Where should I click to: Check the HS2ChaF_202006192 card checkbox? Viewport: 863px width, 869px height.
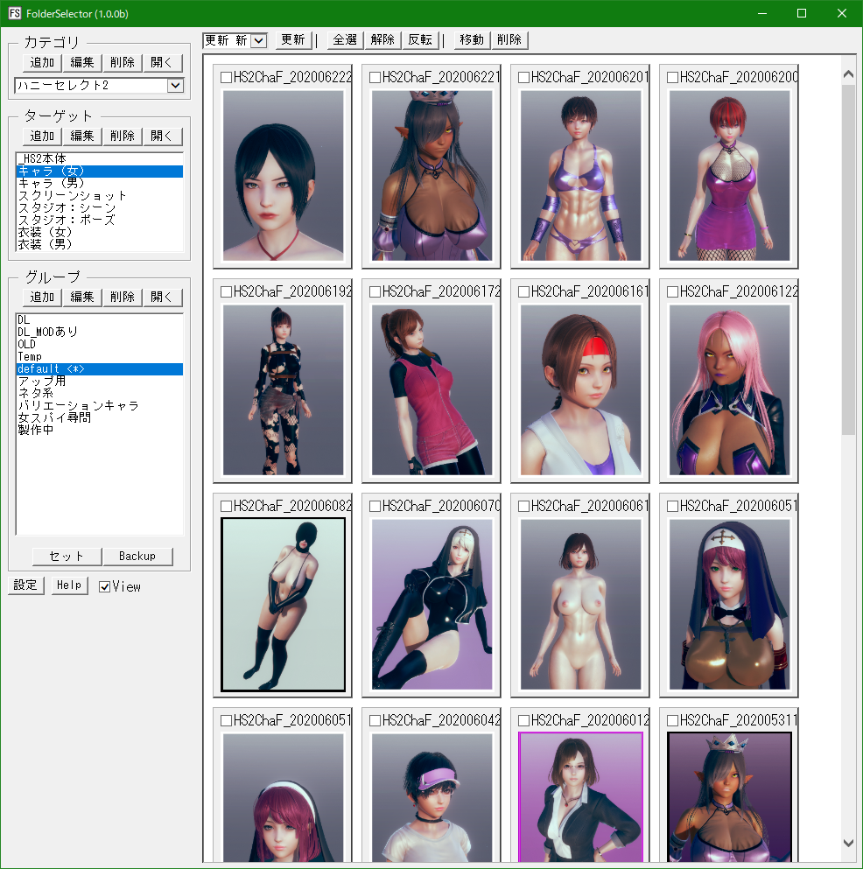(x=226, y=292)
